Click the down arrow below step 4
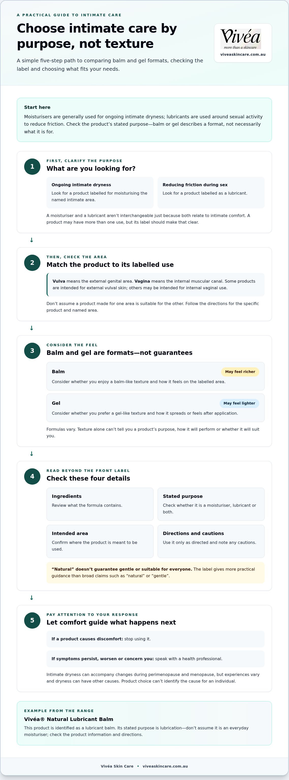The height and width of the screenshot is (780, 289). point(32,598)
